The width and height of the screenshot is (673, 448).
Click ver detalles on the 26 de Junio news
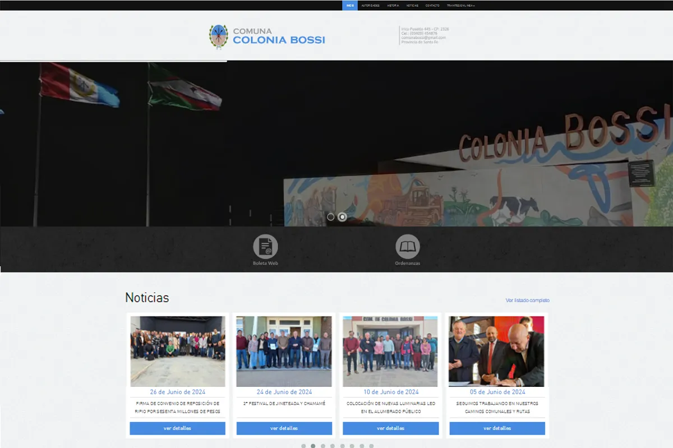tap(177, 428)
